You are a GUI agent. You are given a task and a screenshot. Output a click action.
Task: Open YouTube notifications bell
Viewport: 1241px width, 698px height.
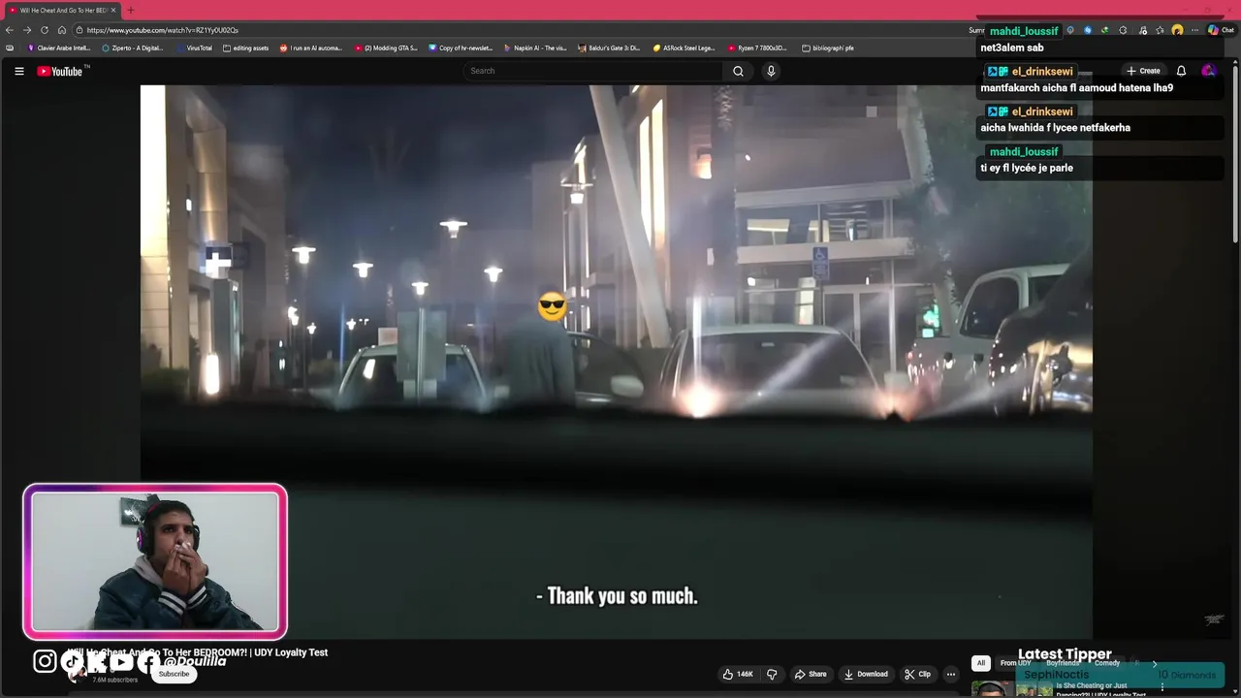1181,71
